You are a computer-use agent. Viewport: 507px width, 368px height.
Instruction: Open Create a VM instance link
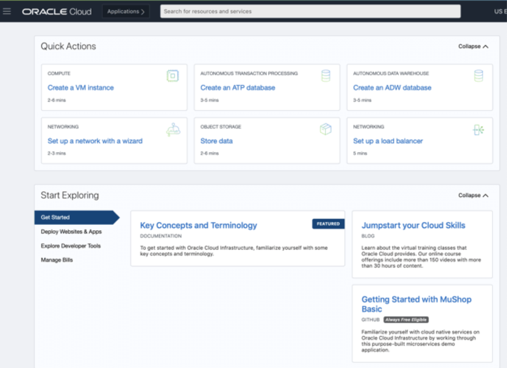click(81, 88)
